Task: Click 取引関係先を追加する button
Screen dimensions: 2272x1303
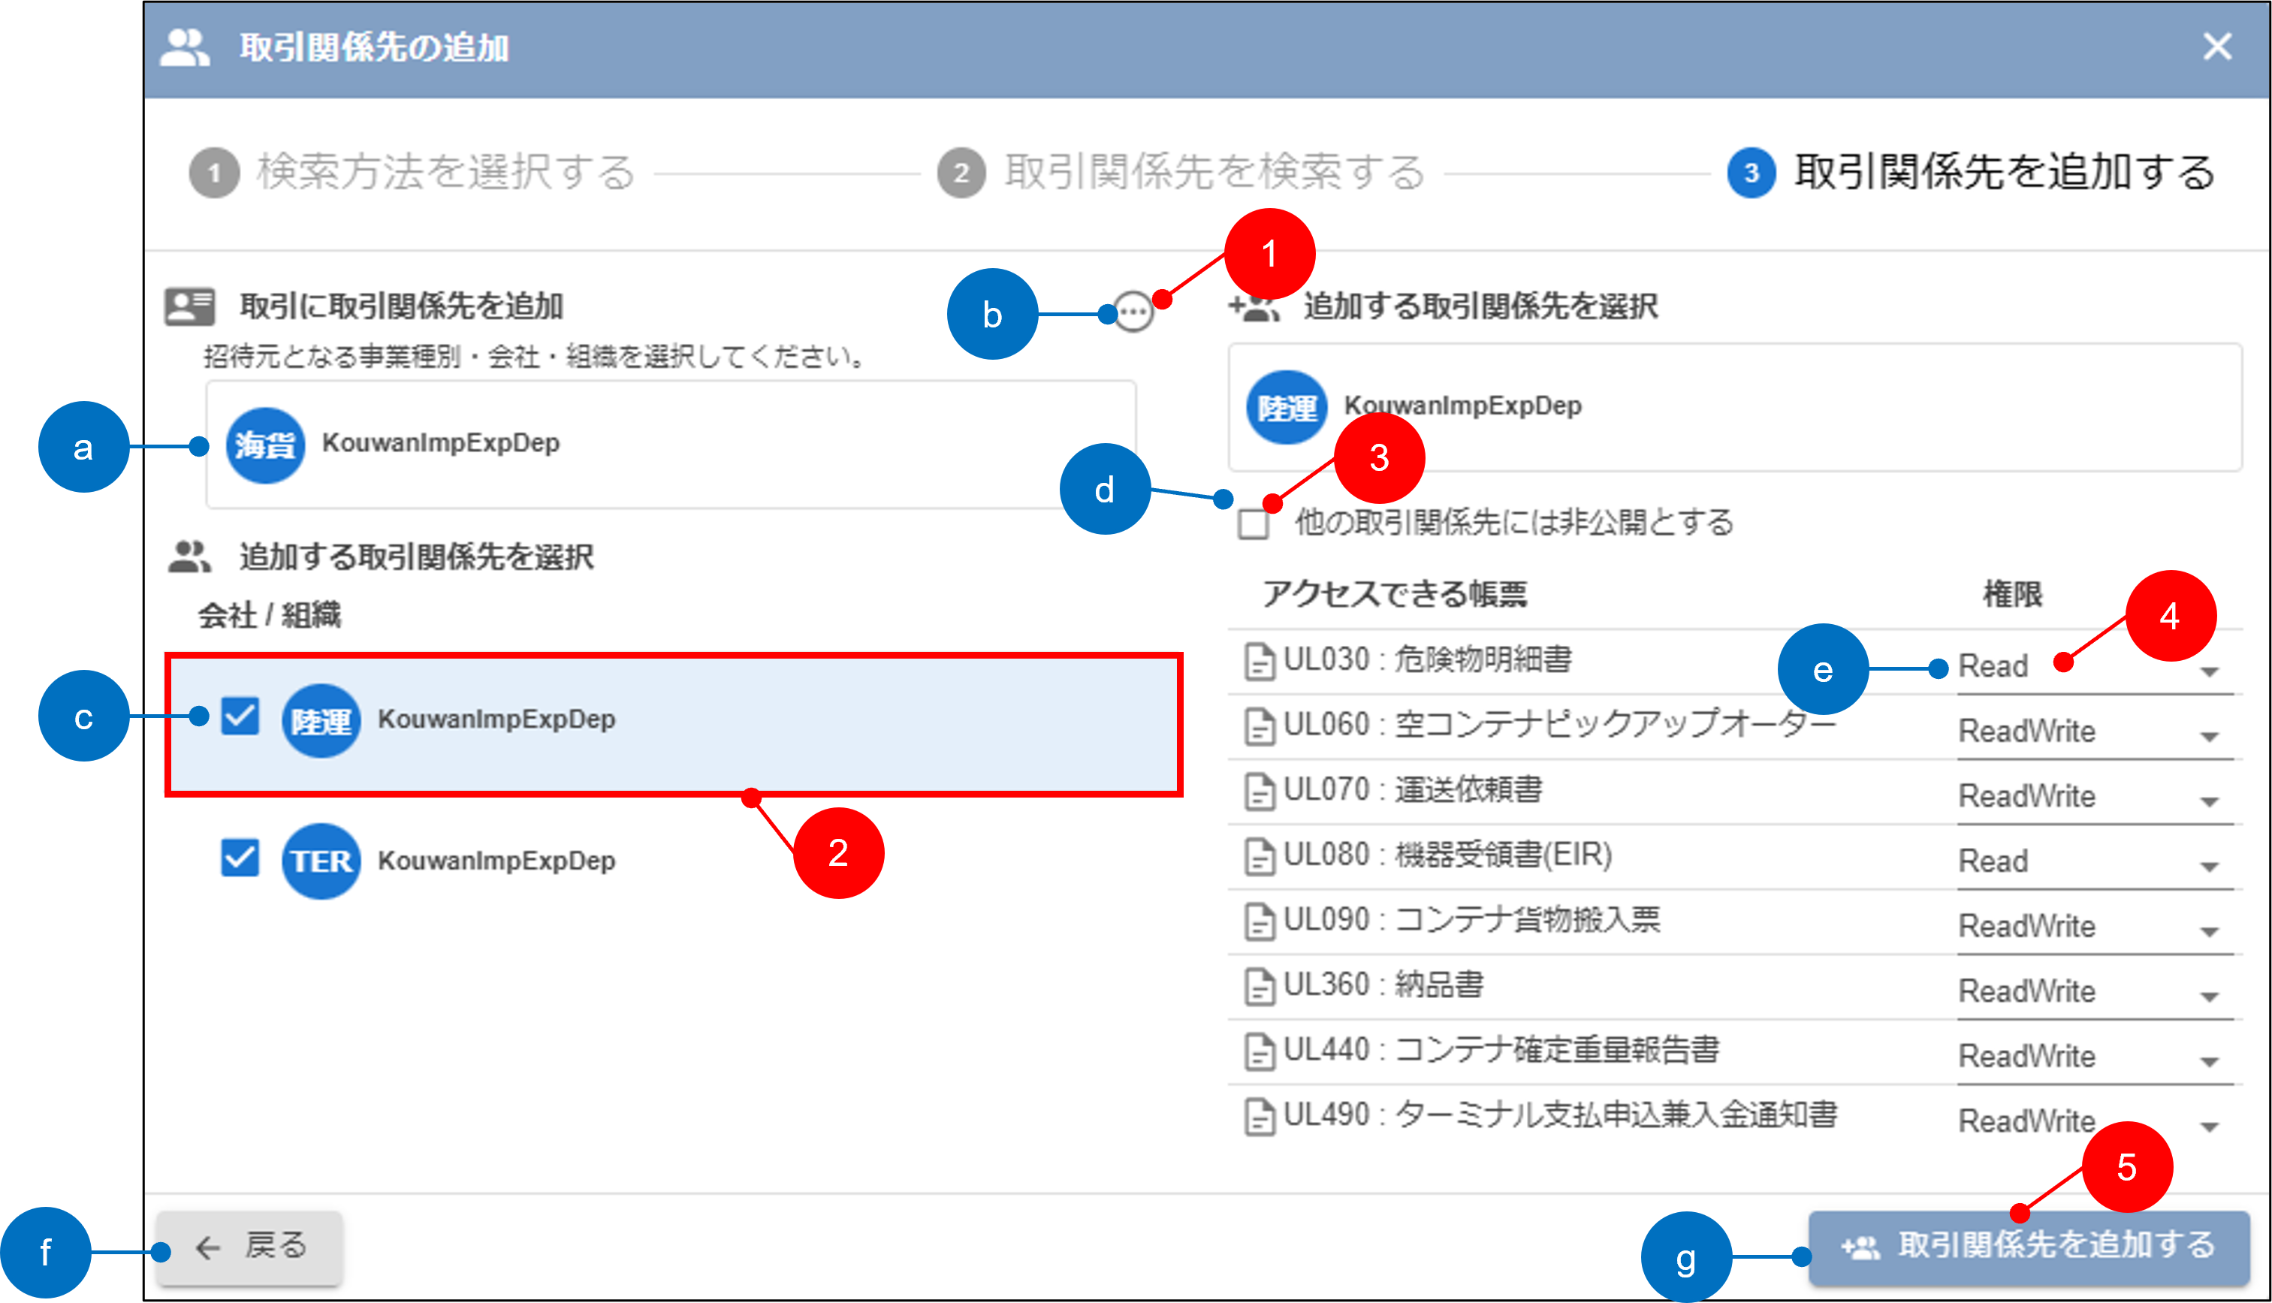Action: 2028,1247
